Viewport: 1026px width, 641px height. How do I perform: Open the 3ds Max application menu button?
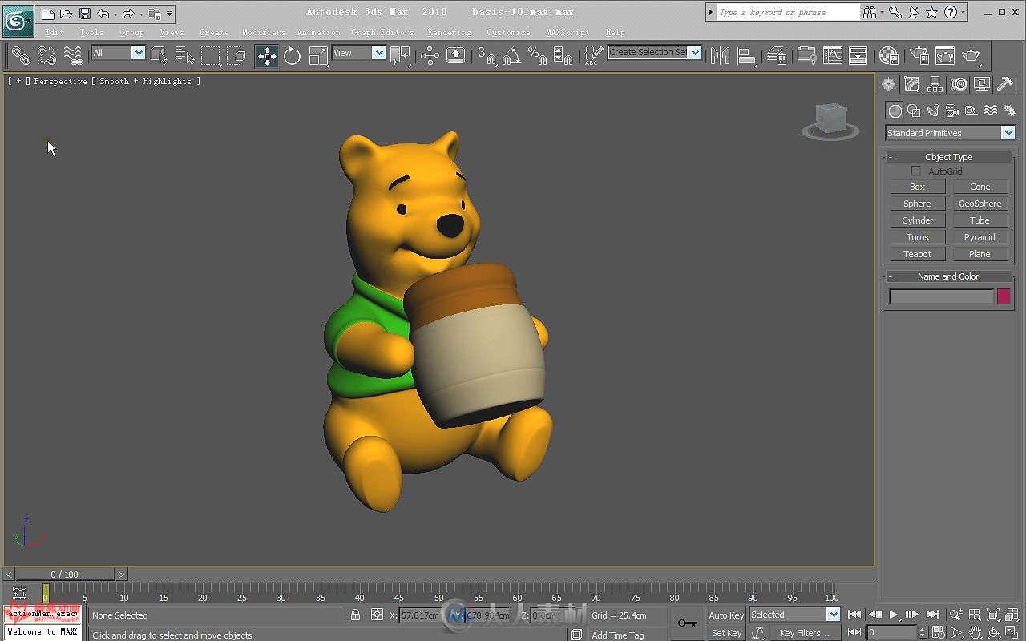coord(18,19)
